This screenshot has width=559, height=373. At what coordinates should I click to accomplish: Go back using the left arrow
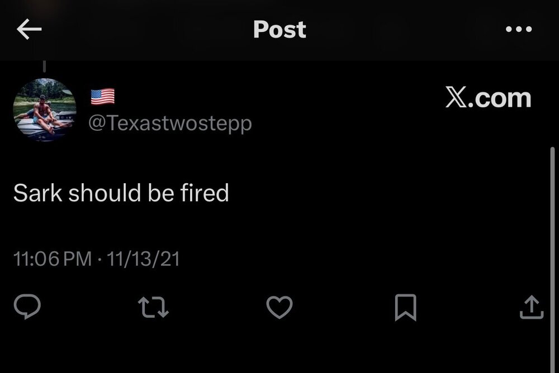coord(29,30)
